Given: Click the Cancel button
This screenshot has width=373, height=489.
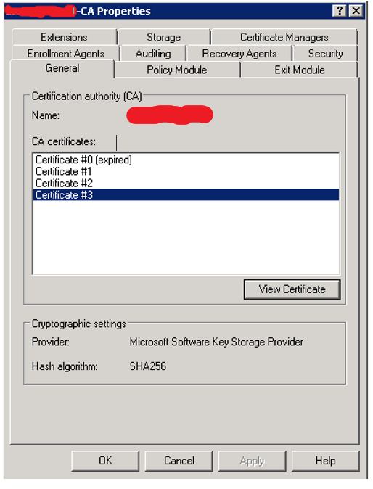Looking at the screenshot, I should tap(179, 461).
